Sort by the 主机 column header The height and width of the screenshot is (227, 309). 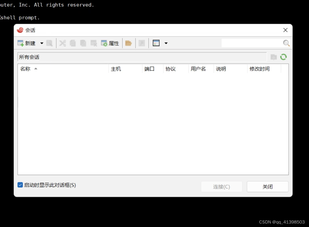pos(125,69)
